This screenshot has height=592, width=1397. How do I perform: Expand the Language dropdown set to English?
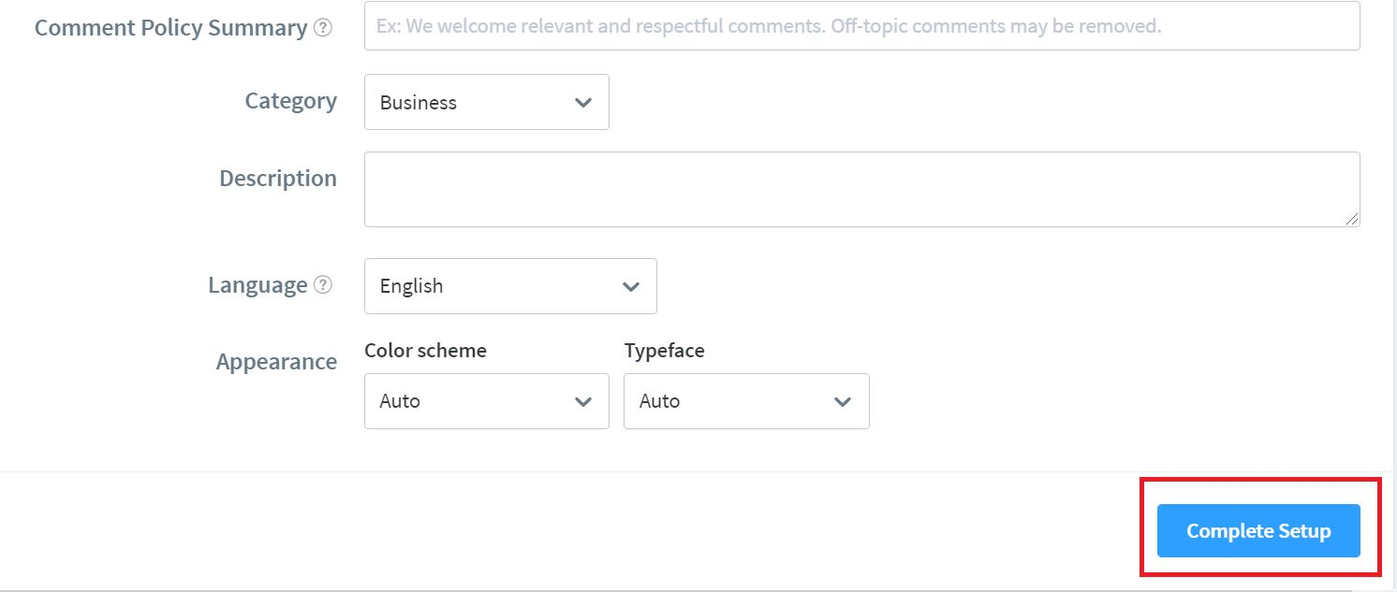[x=510, y=286]
